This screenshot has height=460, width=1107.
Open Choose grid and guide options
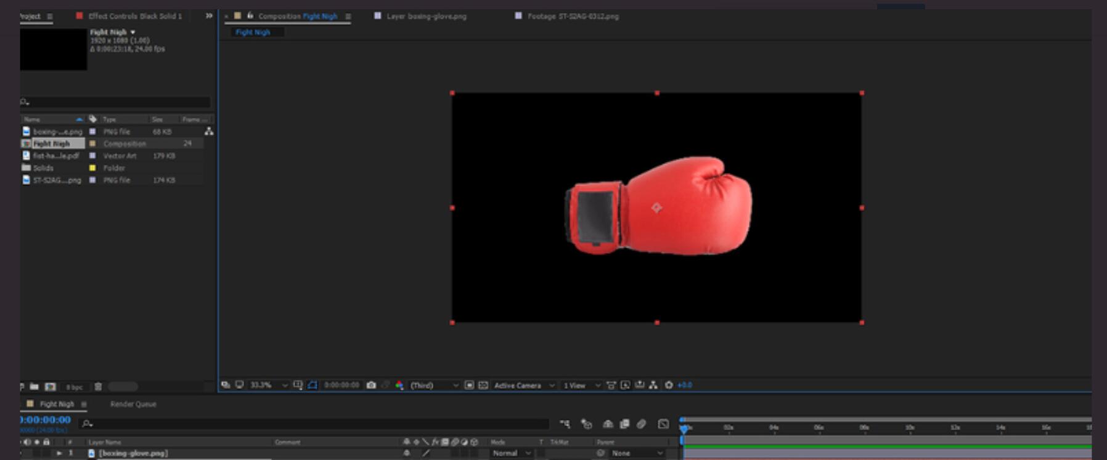click(x=298, y=385)
